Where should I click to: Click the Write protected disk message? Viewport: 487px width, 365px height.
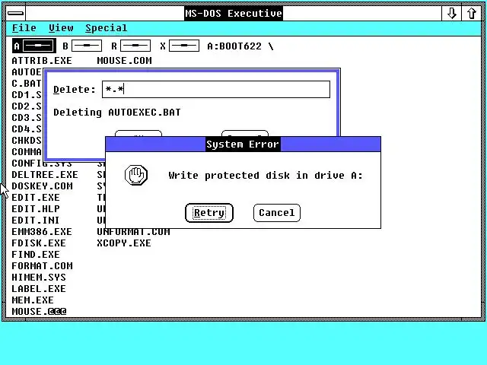point(266,176)
